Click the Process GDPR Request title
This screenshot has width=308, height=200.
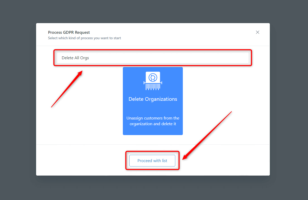tap(69, 32)
